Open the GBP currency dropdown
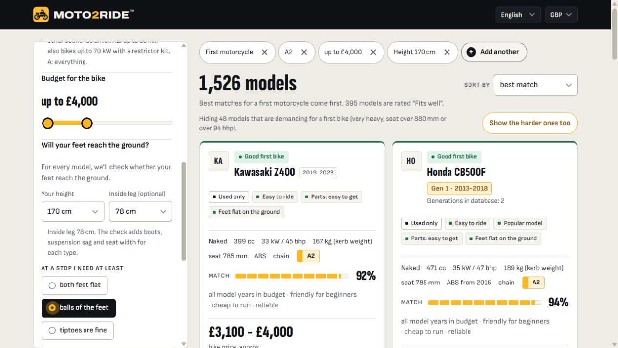Image resolution: width=618 pixels, height=348 pixels. [x=561, y=15]
